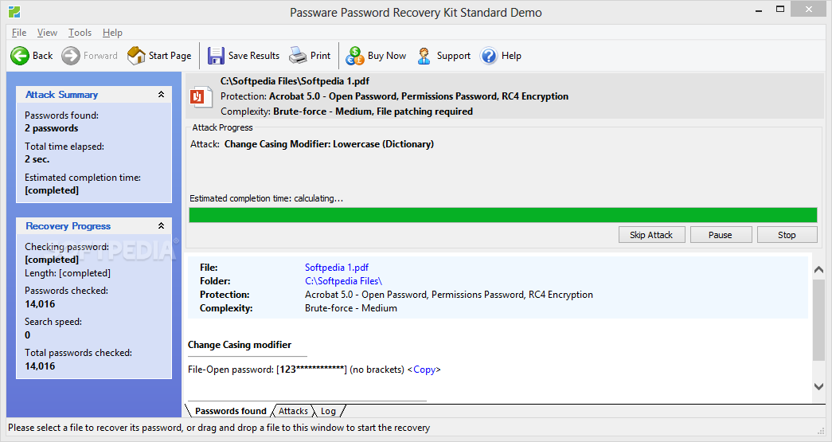Click the Support person icon

coord(424,56)
